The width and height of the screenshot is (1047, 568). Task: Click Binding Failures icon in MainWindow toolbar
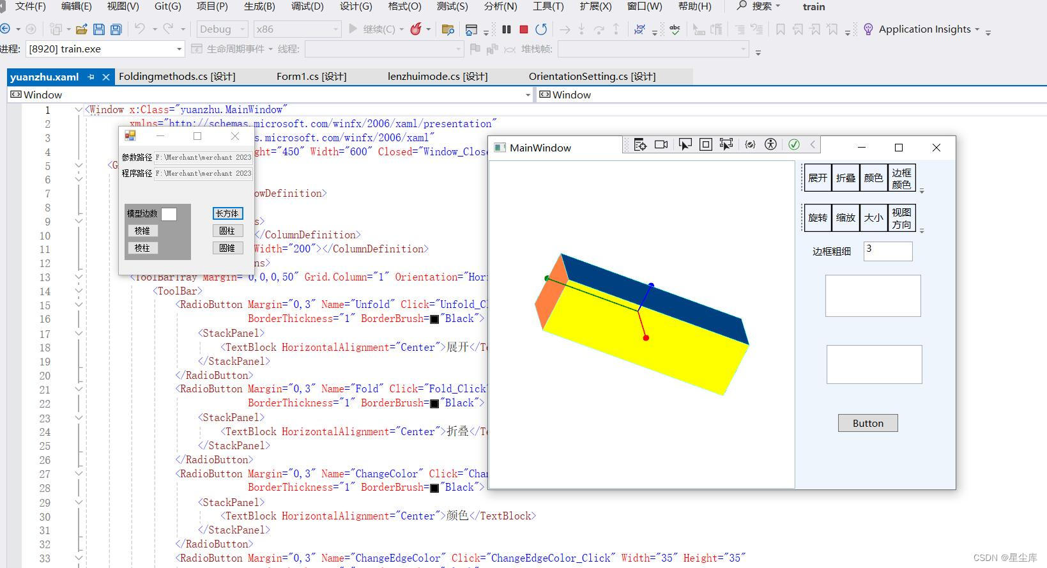[750, 145]
